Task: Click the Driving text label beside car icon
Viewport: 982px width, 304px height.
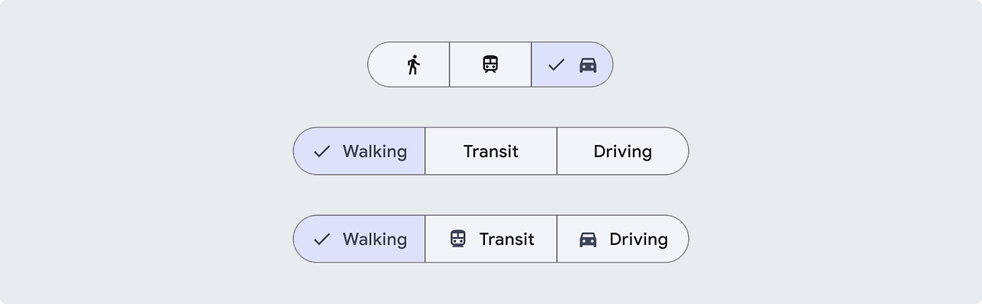Action: [x=638, y=240]
